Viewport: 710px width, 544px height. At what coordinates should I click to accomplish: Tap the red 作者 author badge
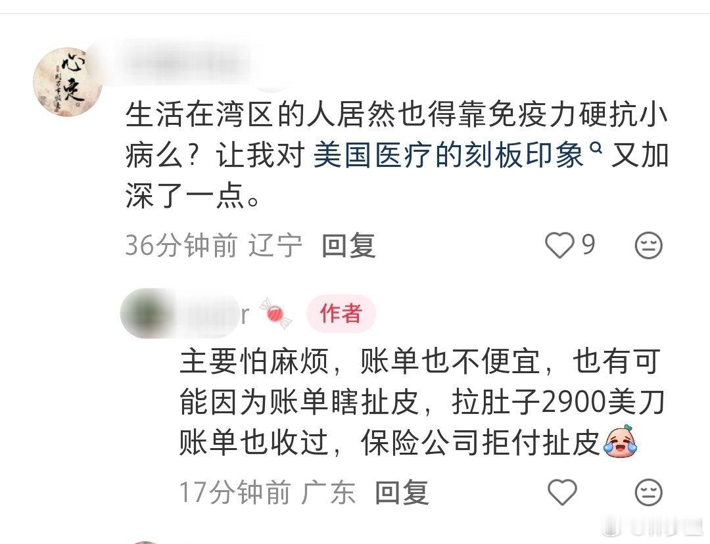click(341, 313)
